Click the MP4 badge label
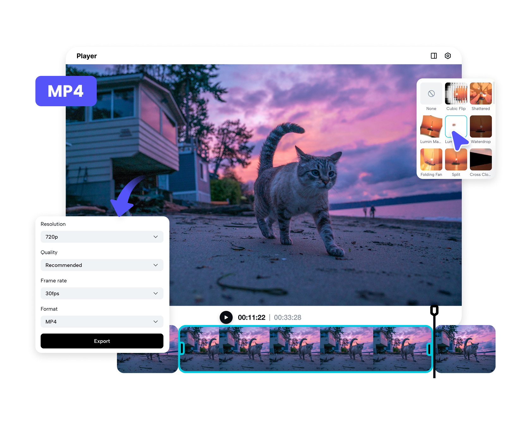 coord(66,91)
